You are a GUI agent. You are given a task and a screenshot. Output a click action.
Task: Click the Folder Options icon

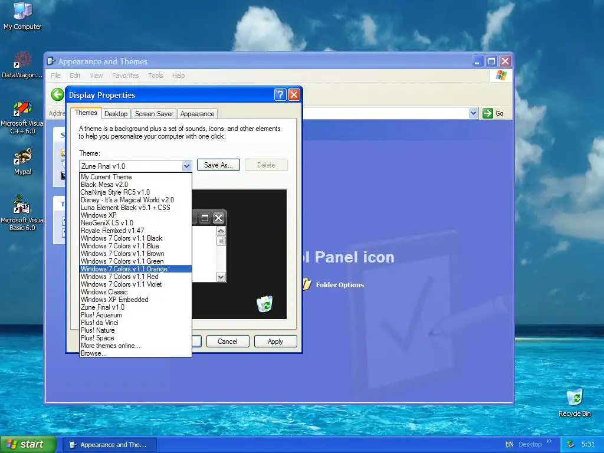click(307, 284)
